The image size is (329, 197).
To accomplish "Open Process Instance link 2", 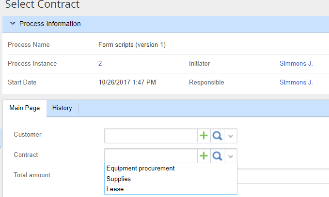I will point(100,63).
